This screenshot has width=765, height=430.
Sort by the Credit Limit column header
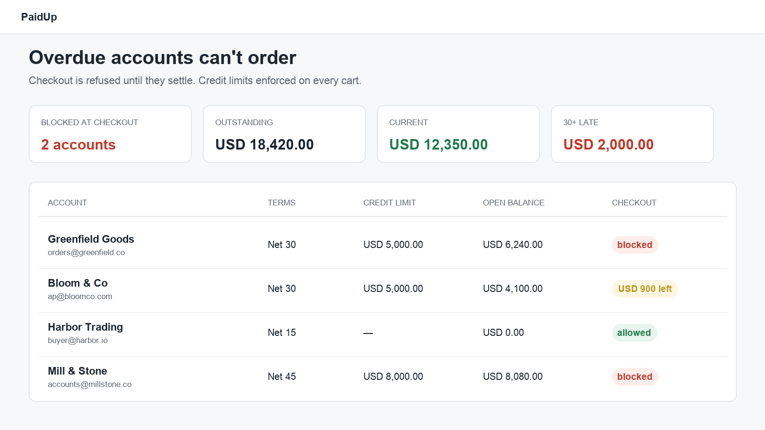[390, 203]
